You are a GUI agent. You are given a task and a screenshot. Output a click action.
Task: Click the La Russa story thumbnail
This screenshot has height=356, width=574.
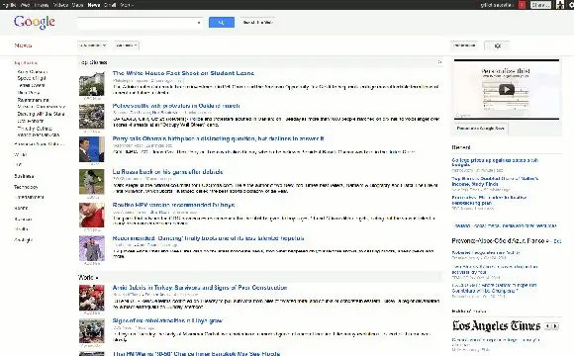pyautogui.click(x=91, y=182)
